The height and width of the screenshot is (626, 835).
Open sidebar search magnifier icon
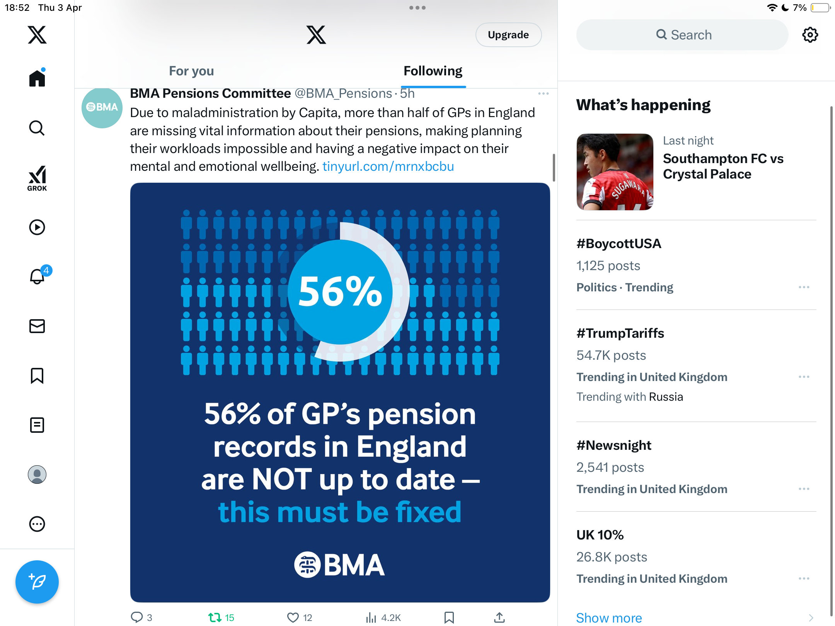(x=37, y=128)
